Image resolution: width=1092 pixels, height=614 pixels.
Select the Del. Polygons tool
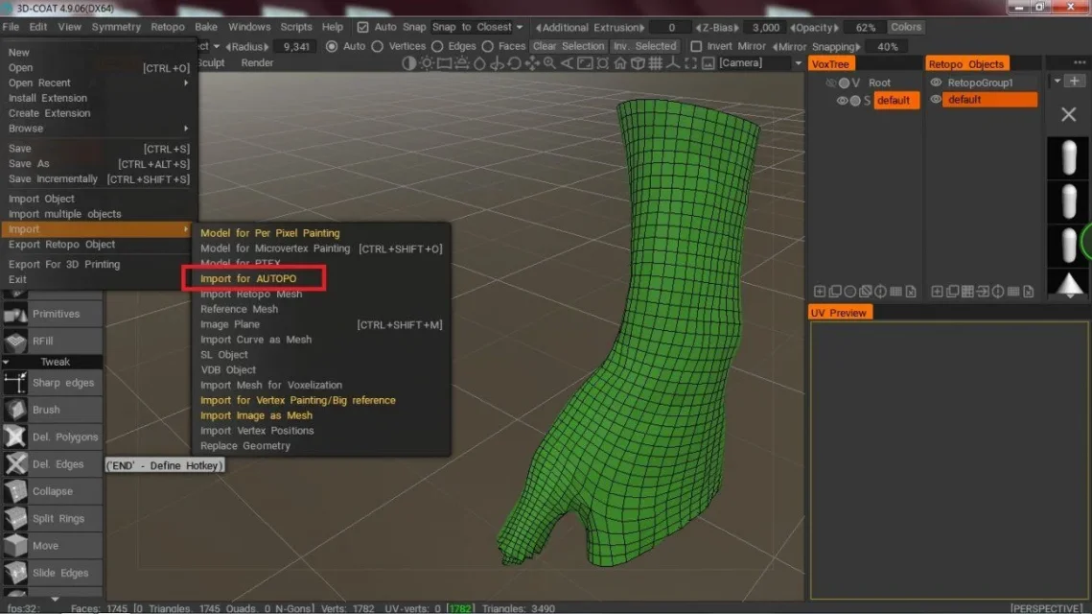click(x=53, y=437)
